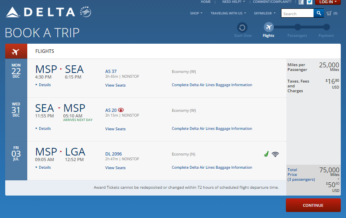Click the Flights step label

(268, 36)
